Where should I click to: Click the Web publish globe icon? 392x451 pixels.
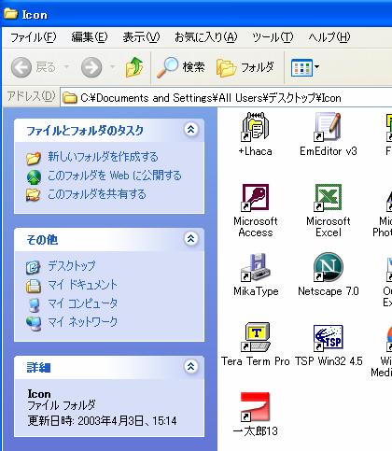click(x=34, y=176)
